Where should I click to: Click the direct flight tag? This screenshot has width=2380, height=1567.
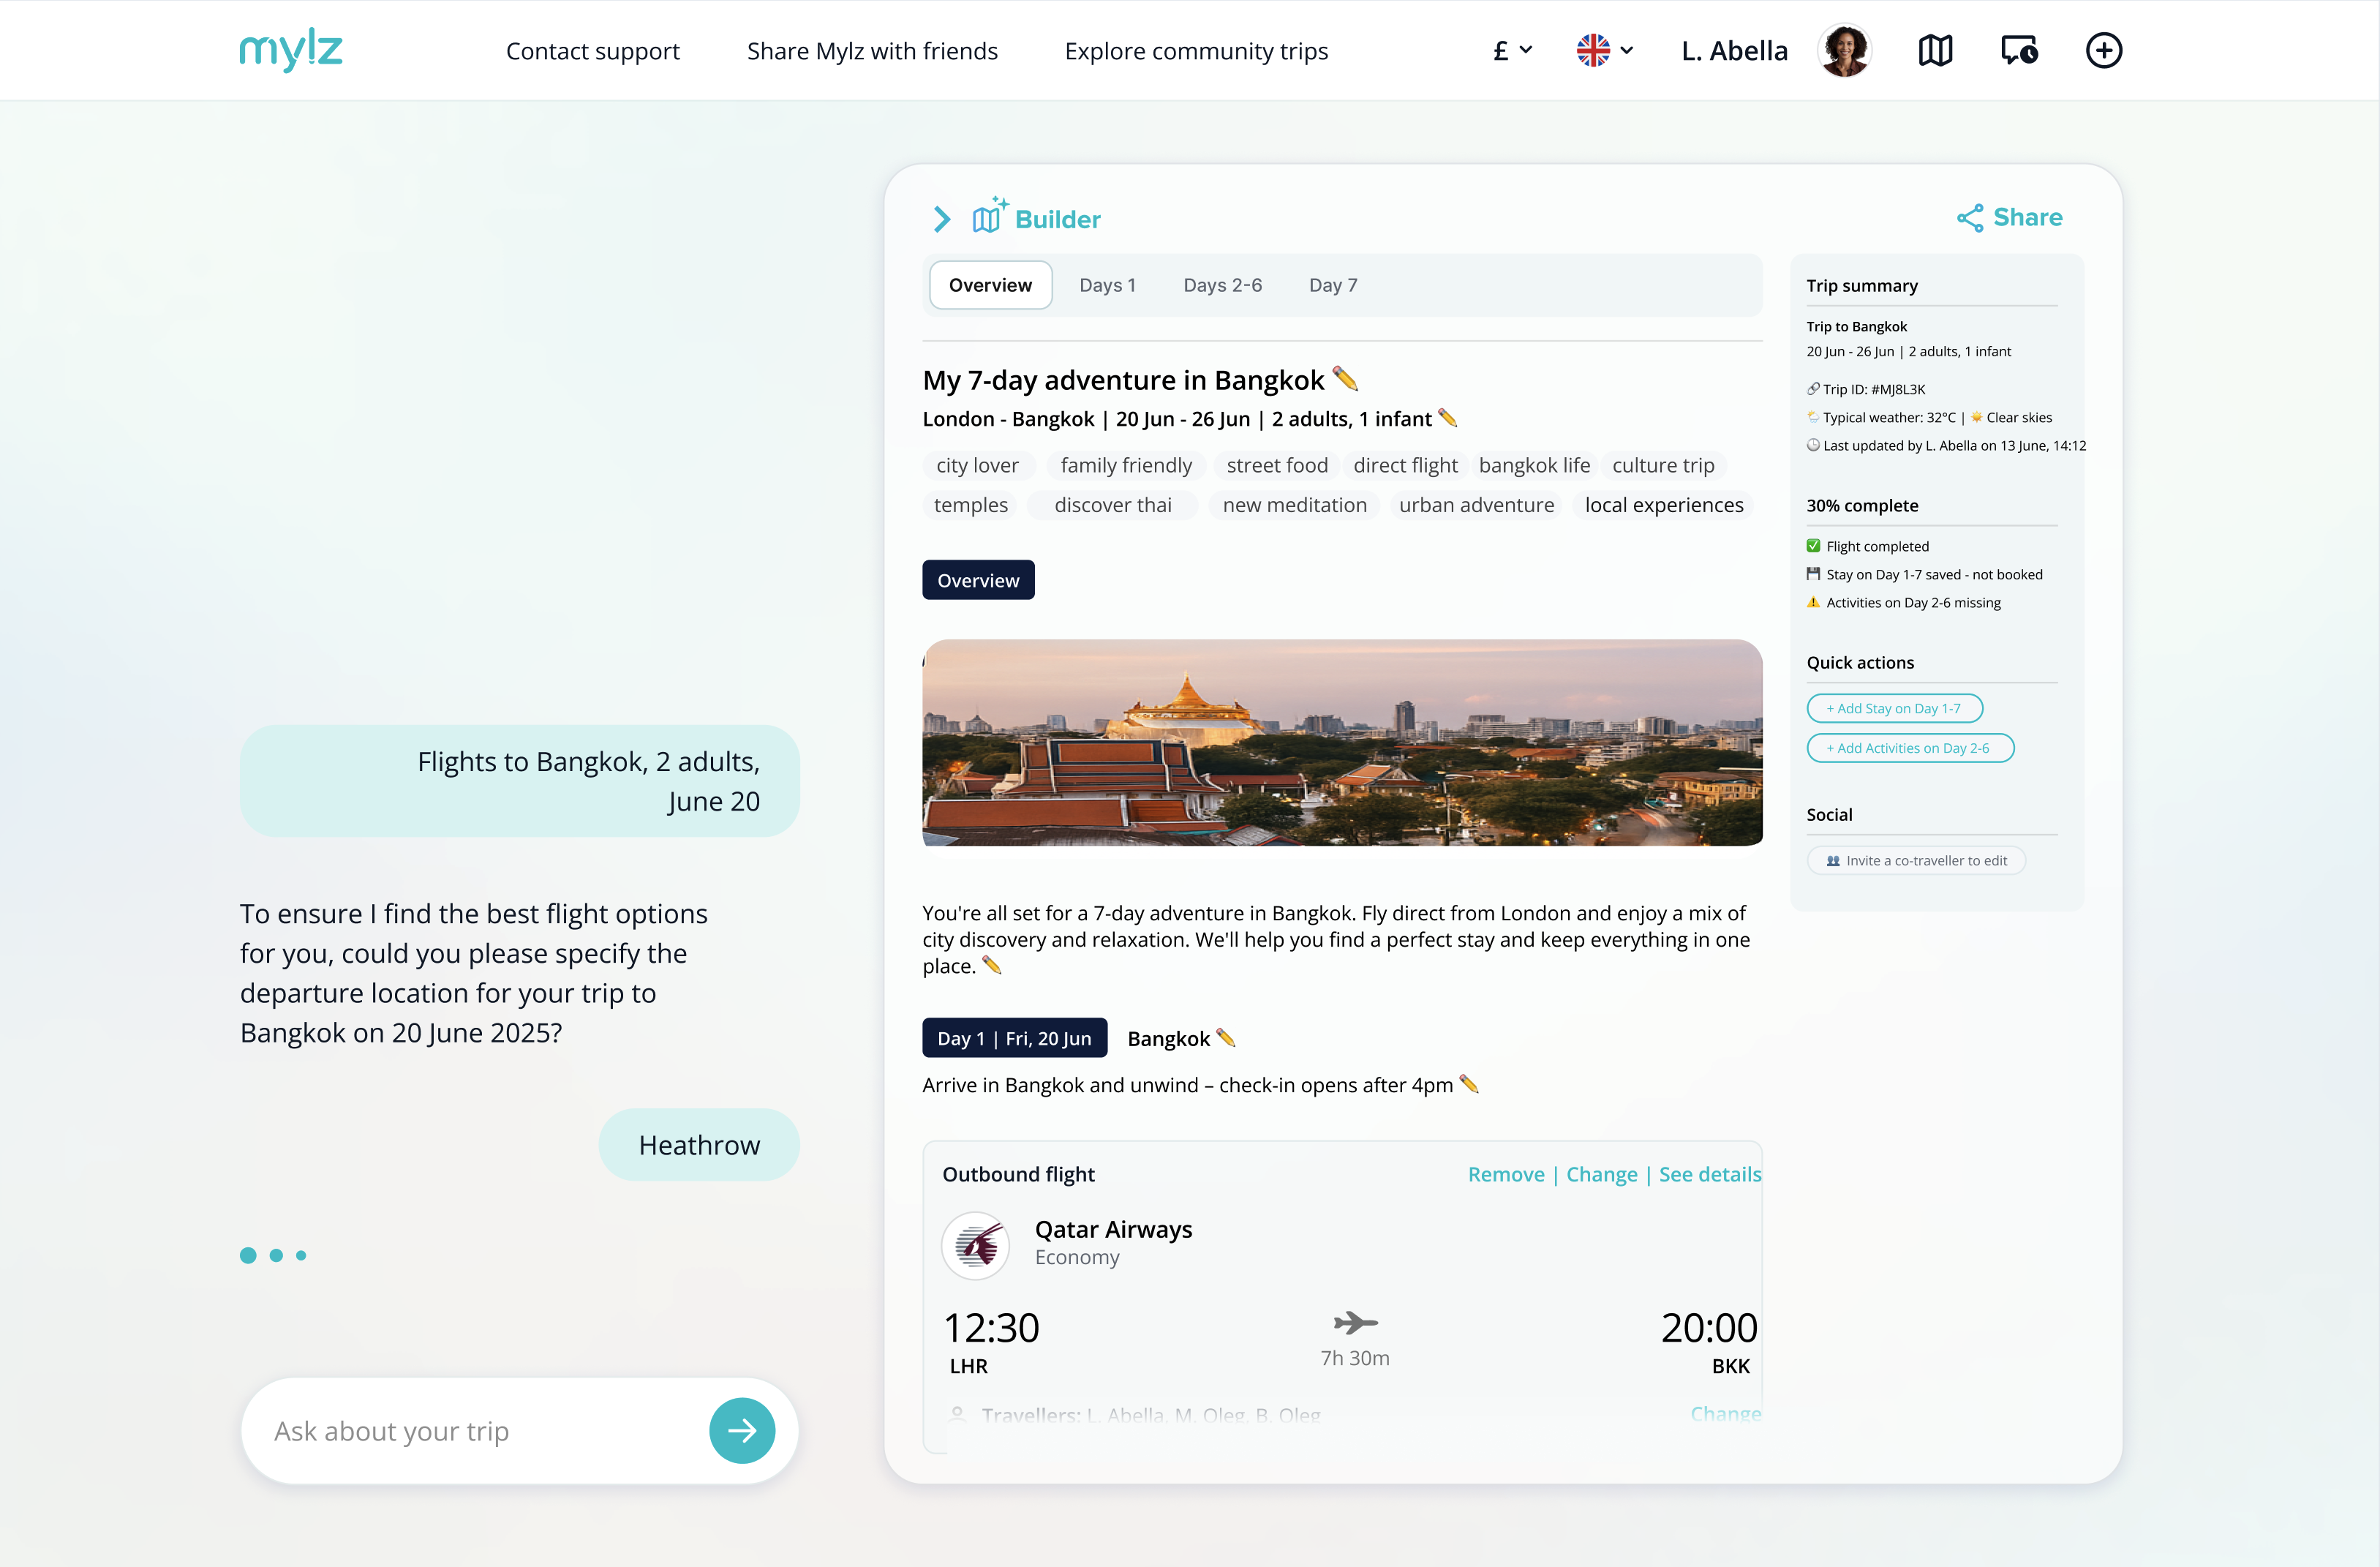click(1405, 465)
